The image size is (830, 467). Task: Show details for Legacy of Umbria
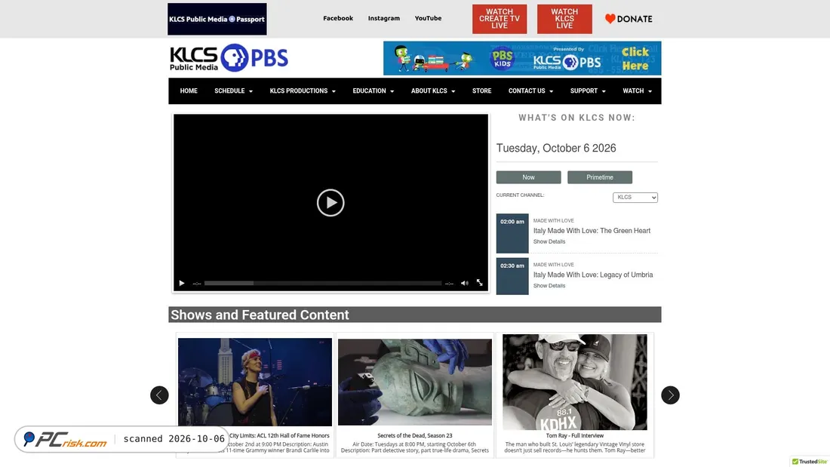pyautogui.click(x=549, y=285)
